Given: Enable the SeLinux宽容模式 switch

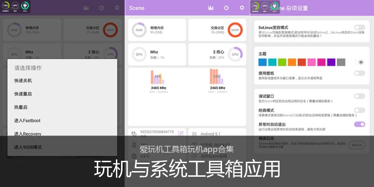Looking at the screenshot, I should click(360, 28).
